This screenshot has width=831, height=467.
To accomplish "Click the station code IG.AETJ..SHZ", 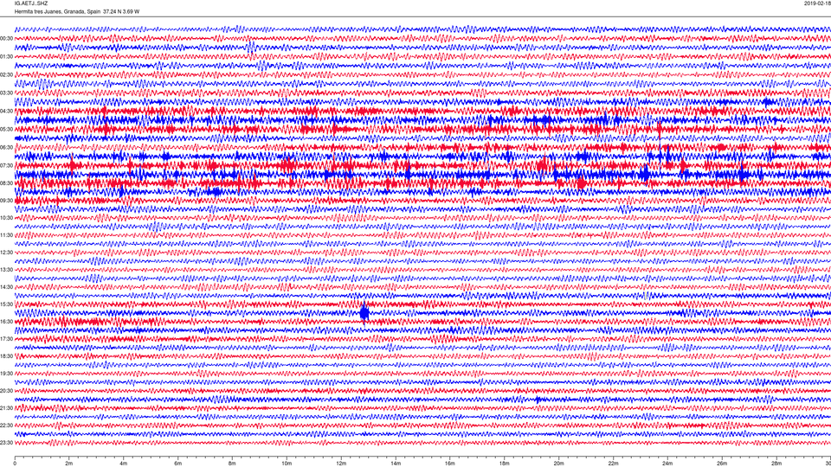I will point(31,3).
